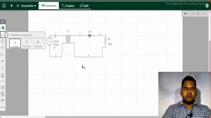Image resolution: width=211 pixels, height=118 pixels.
Task: Select the green voltage probe tool
Action: click(x=3, y=28)
